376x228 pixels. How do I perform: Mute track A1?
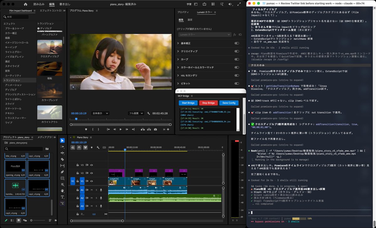(92, 190)
